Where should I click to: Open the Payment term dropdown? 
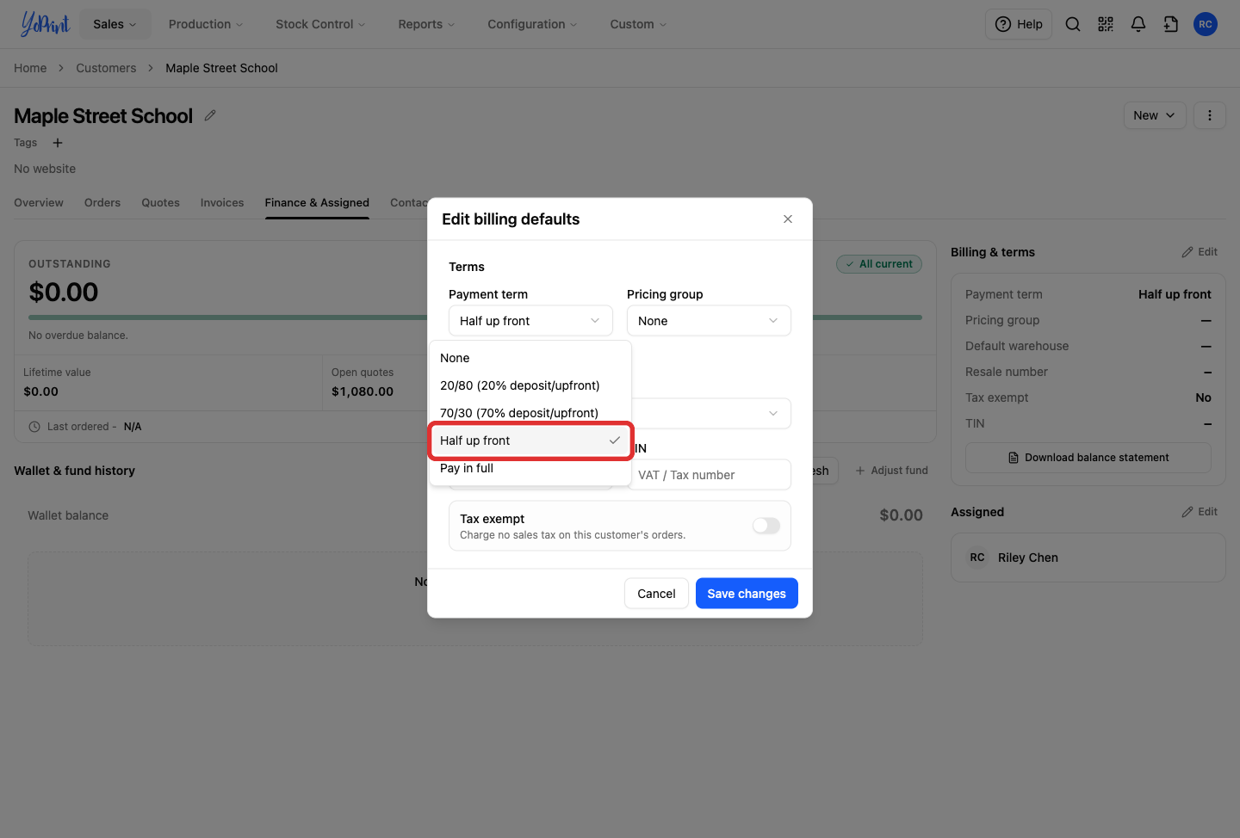[530, 321]
